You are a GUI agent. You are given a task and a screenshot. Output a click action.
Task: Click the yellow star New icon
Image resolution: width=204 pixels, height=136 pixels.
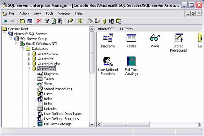click(80, 21)
